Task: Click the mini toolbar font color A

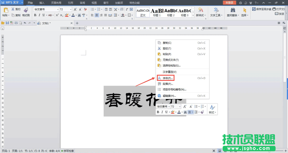Action: 179,112
